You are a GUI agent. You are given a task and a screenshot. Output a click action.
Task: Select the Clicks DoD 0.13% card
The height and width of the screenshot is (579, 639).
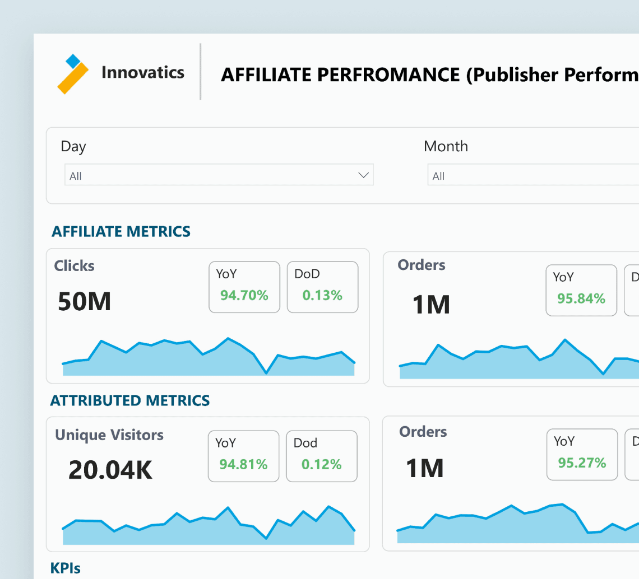click(x=322, y=287)
